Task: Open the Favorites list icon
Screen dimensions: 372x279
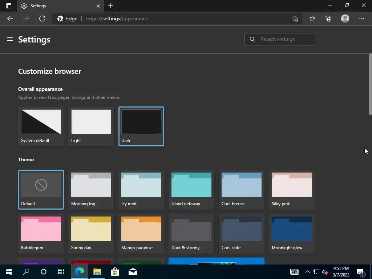Action: pos(312,19)
